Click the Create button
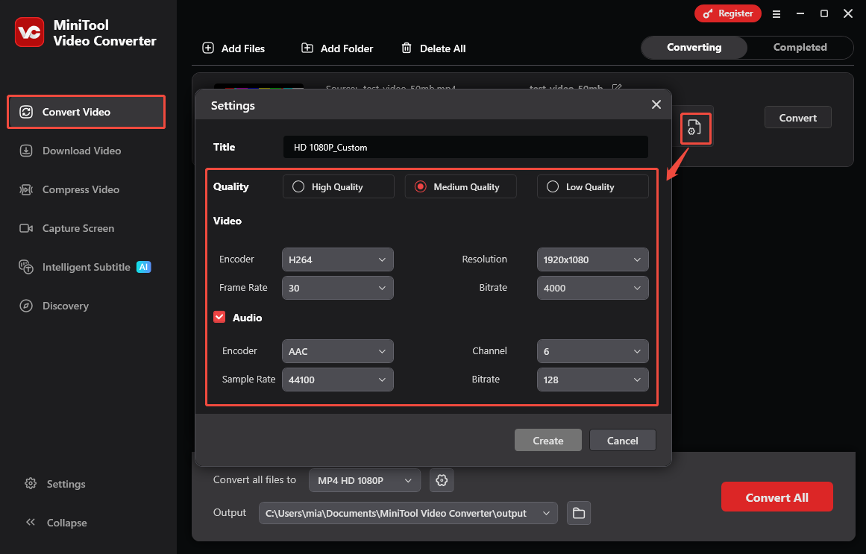 pos(547,440)
